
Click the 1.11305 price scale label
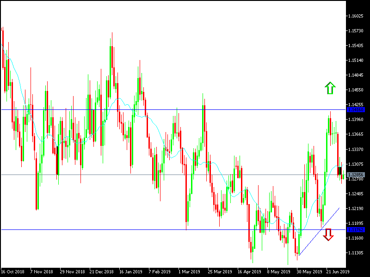(356, 253)
